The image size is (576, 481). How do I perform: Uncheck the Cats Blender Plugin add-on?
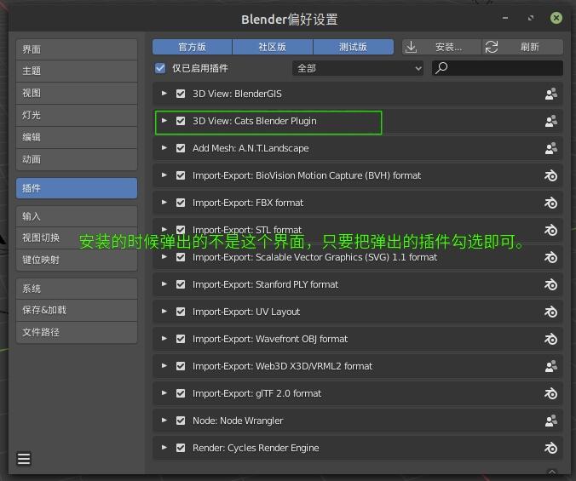181,121
